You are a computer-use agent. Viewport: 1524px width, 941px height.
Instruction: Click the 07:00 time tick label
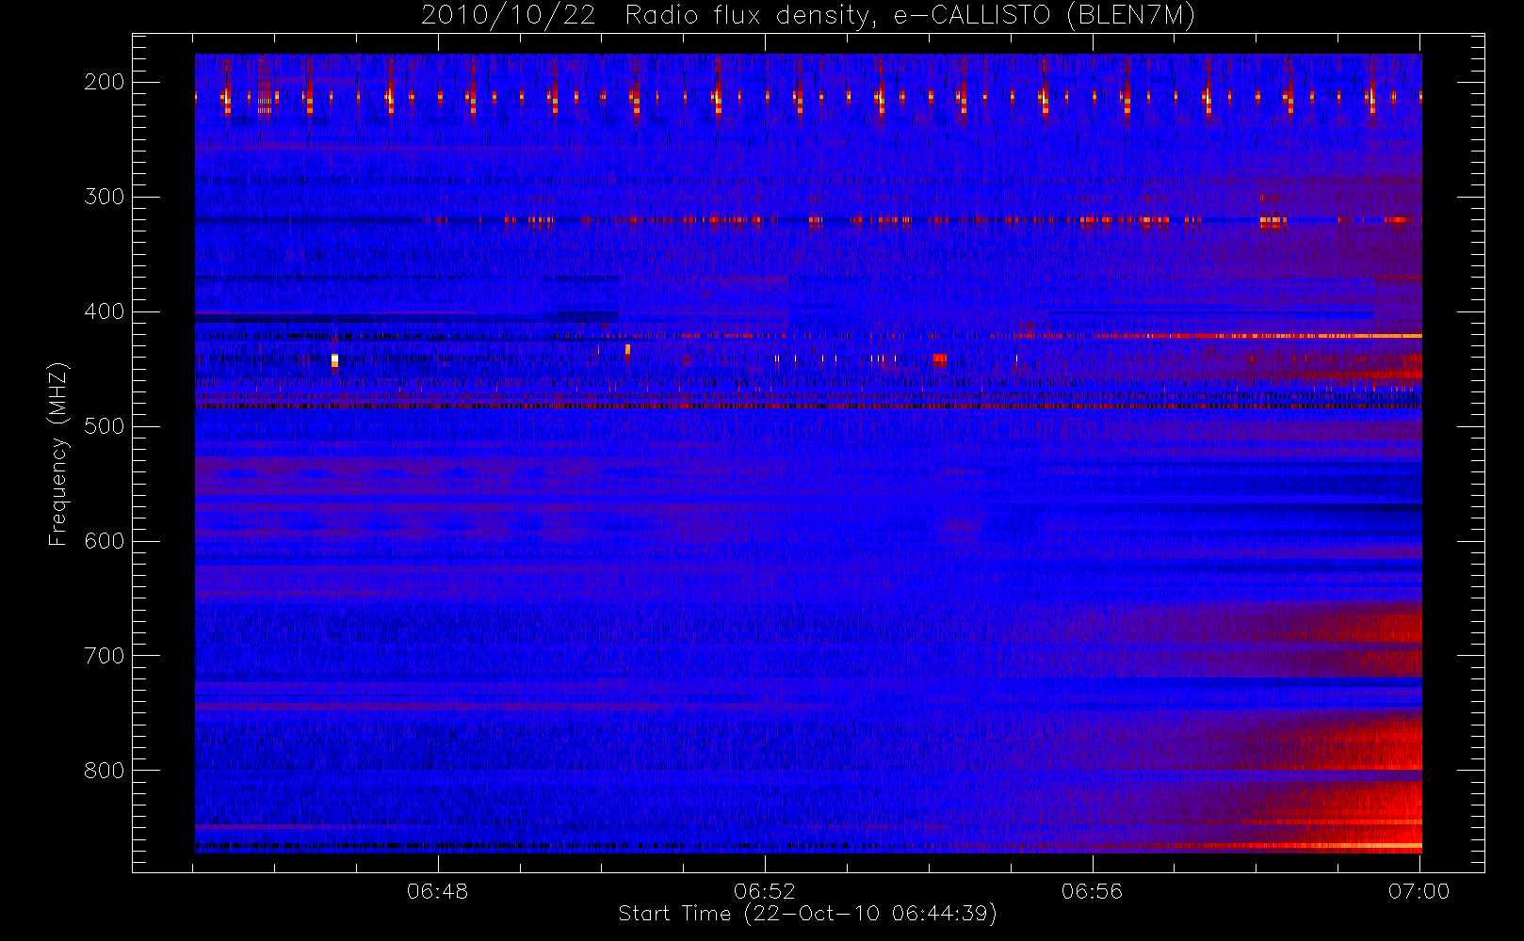(x=1419, y=891)
